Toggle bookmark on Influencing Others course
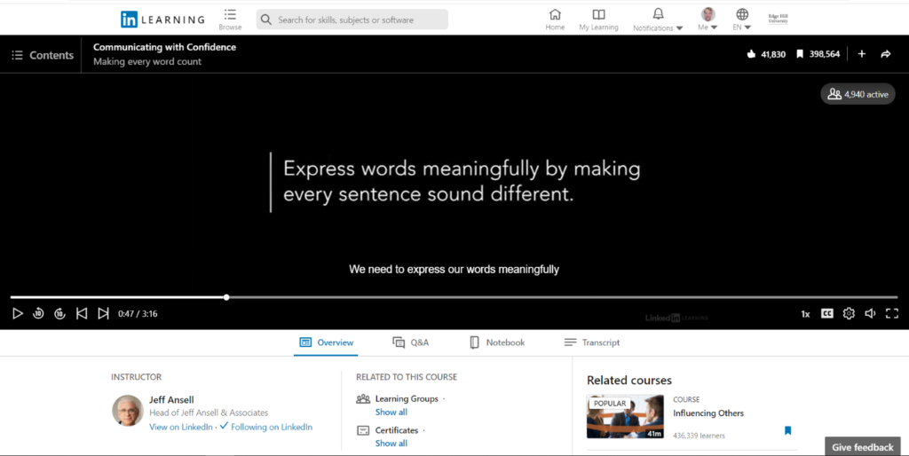The image size is (909, 456). coord(788,430)
